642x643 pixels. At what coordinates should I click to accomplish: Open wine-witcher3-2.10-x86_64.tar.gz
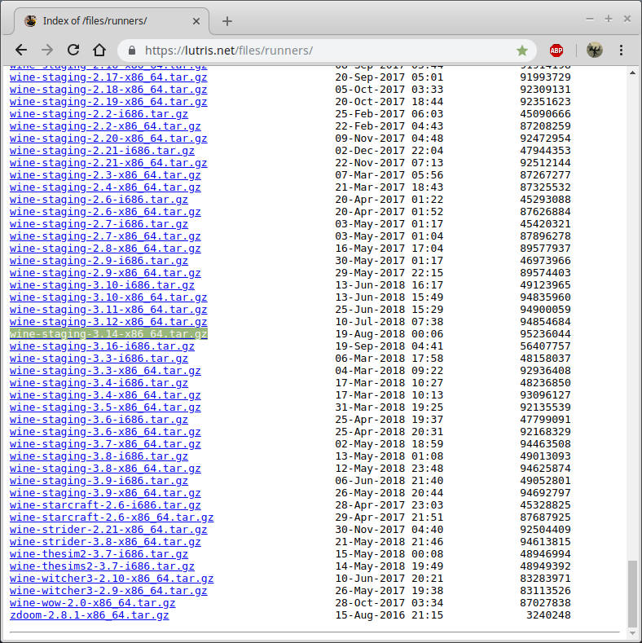(x=112, y=579)
